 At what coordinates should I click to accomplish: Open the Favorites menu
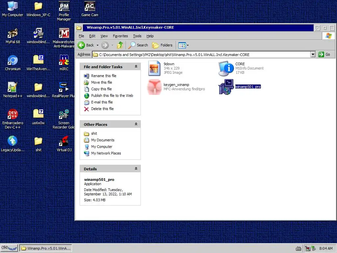(x=120, y=36)
